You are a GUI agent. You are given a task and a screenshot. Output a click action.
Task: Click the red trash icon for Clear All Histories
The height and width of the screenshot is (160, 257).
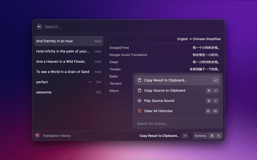tap(139, 111)
